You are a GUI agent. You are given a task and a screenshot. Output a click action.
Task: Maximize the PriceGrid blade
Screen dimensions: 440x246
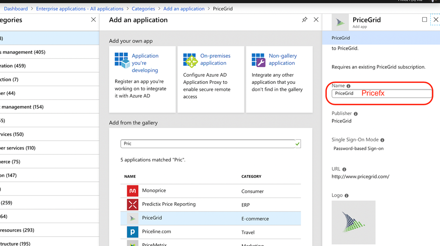(x=424, y=20)
